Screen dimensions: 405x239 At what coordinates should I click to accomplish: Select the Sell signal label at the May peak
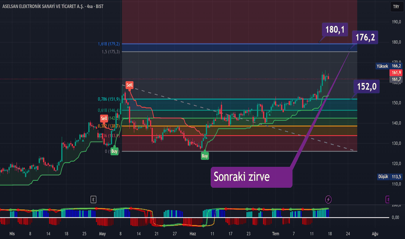coord(129,85)
